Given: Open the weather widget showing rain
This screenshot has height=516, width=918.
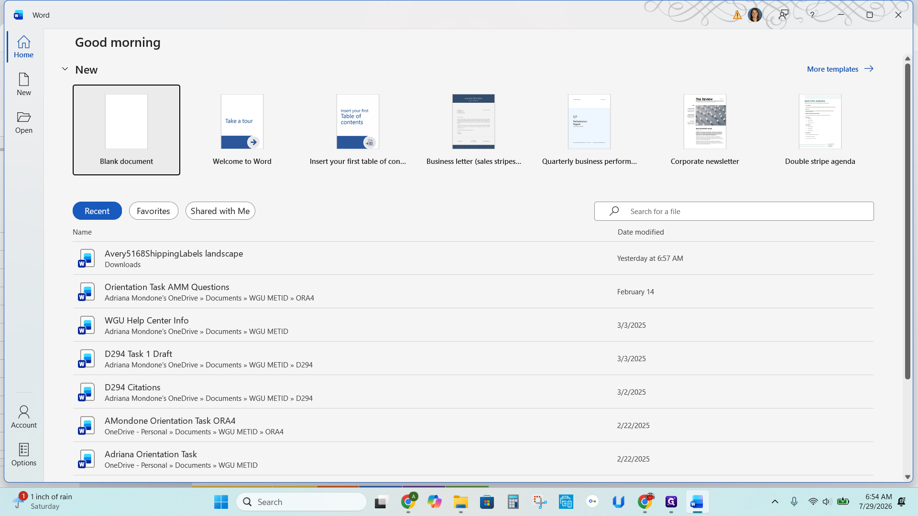Looking at the screenshot, I should point(43,502).
